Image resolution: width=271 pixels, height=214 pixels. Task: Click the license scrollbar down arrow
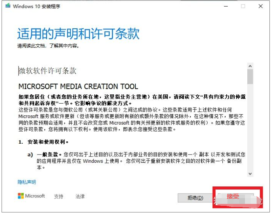point(250,174)
